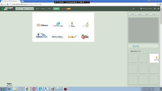The width and height of the screenshot is (162, 91).
Task: Click the browser back arrow
Action: 2,4
